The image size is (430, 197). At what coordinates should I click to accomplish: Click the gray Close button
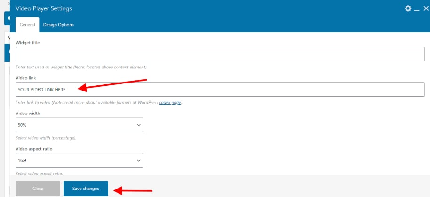click(38, 188)
